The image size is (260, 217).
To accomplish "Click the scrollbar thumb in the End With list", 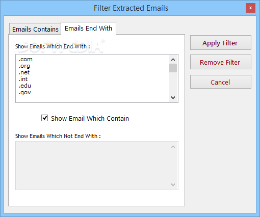I will tap(173, 68).
